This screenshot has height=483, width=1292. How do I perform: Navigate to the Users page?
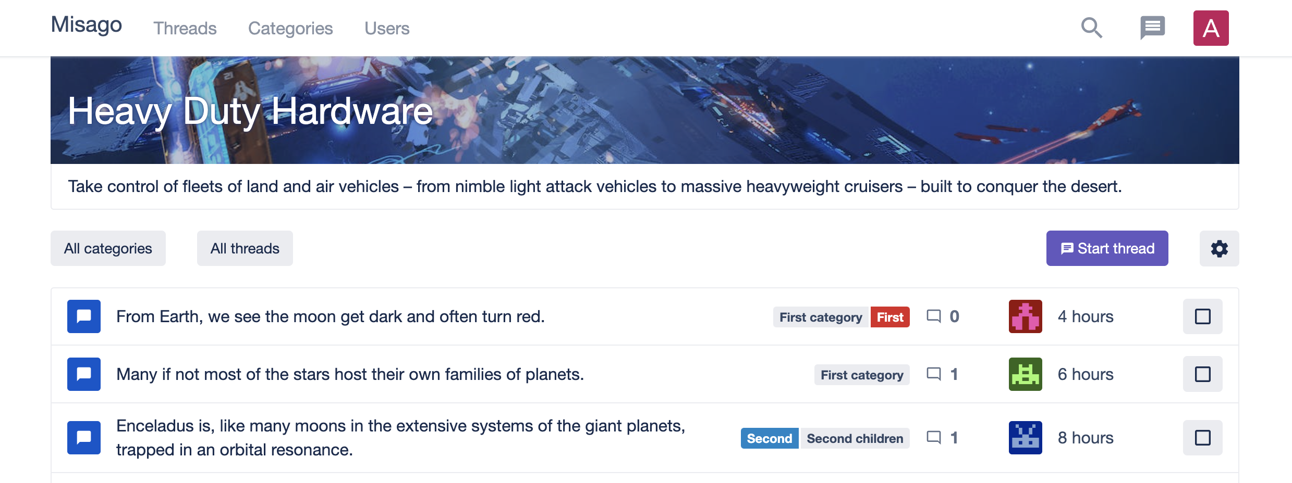point(387,29)
